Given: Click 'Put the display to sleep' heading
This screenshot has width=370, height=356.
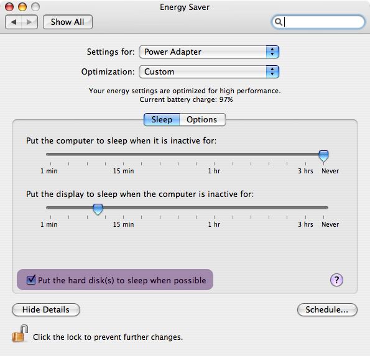Looking at the screenshot, I should [140, 194].
